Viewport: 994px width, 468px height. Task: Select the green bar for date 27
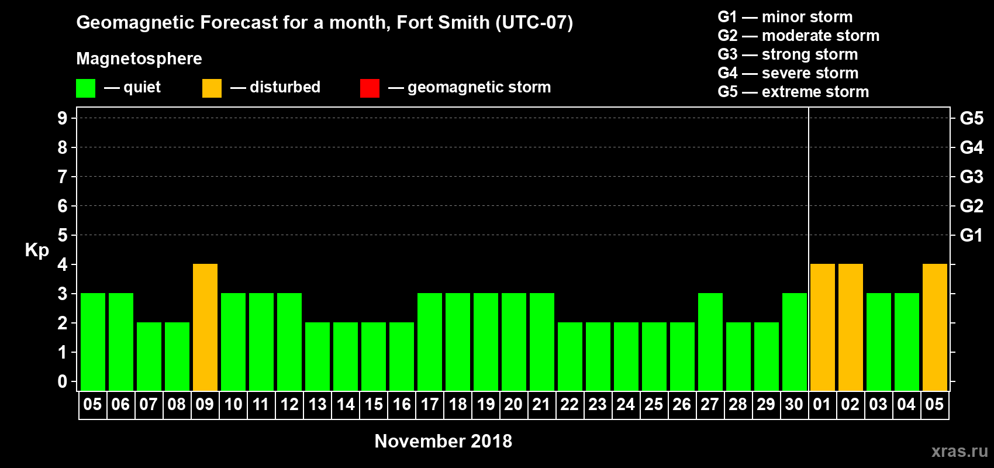pos(710,342)
